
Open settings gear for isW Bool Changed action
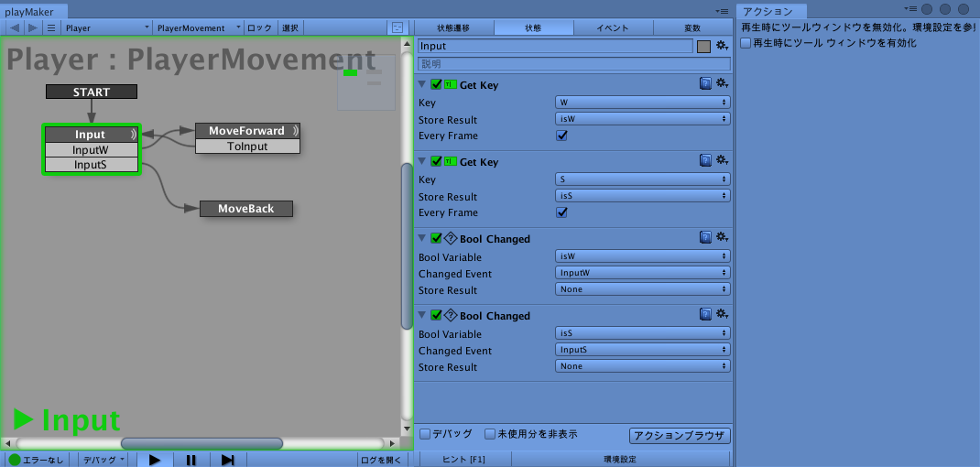point(723,237)
